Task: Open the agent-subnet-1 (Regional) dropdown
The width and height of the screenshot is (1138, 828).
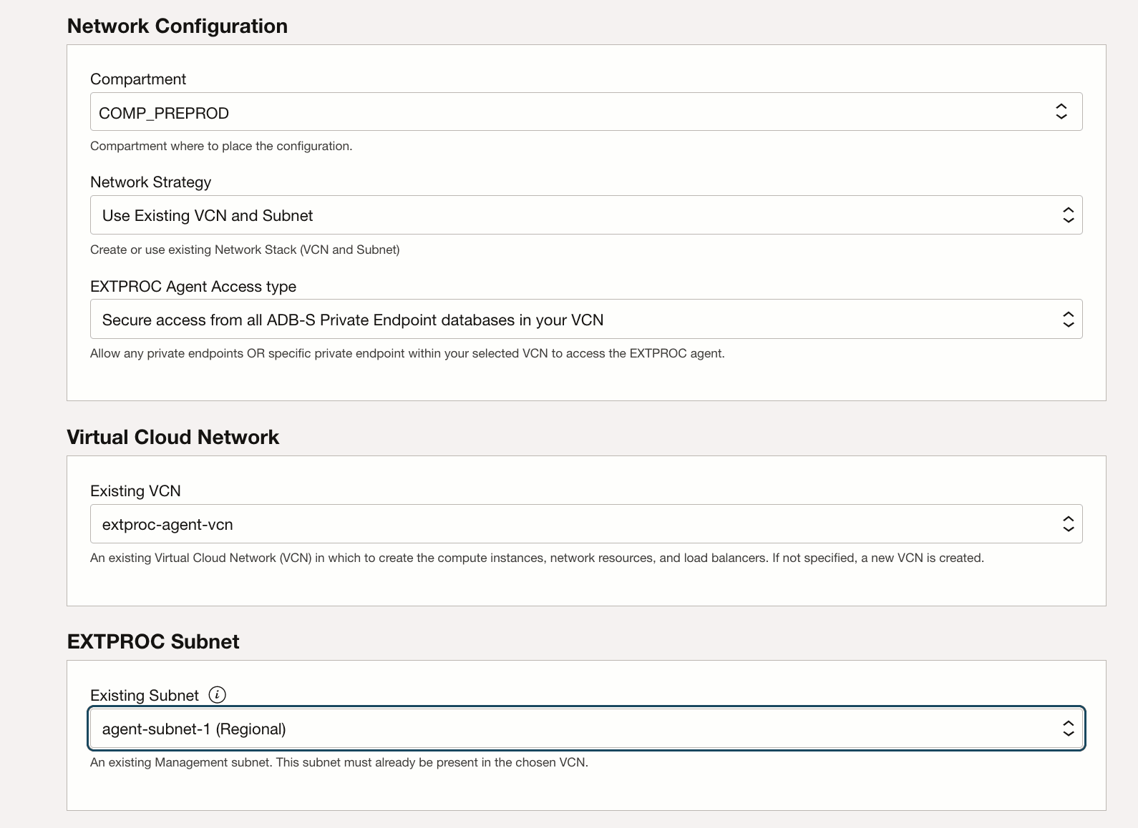Action: (x=573, y=729)
